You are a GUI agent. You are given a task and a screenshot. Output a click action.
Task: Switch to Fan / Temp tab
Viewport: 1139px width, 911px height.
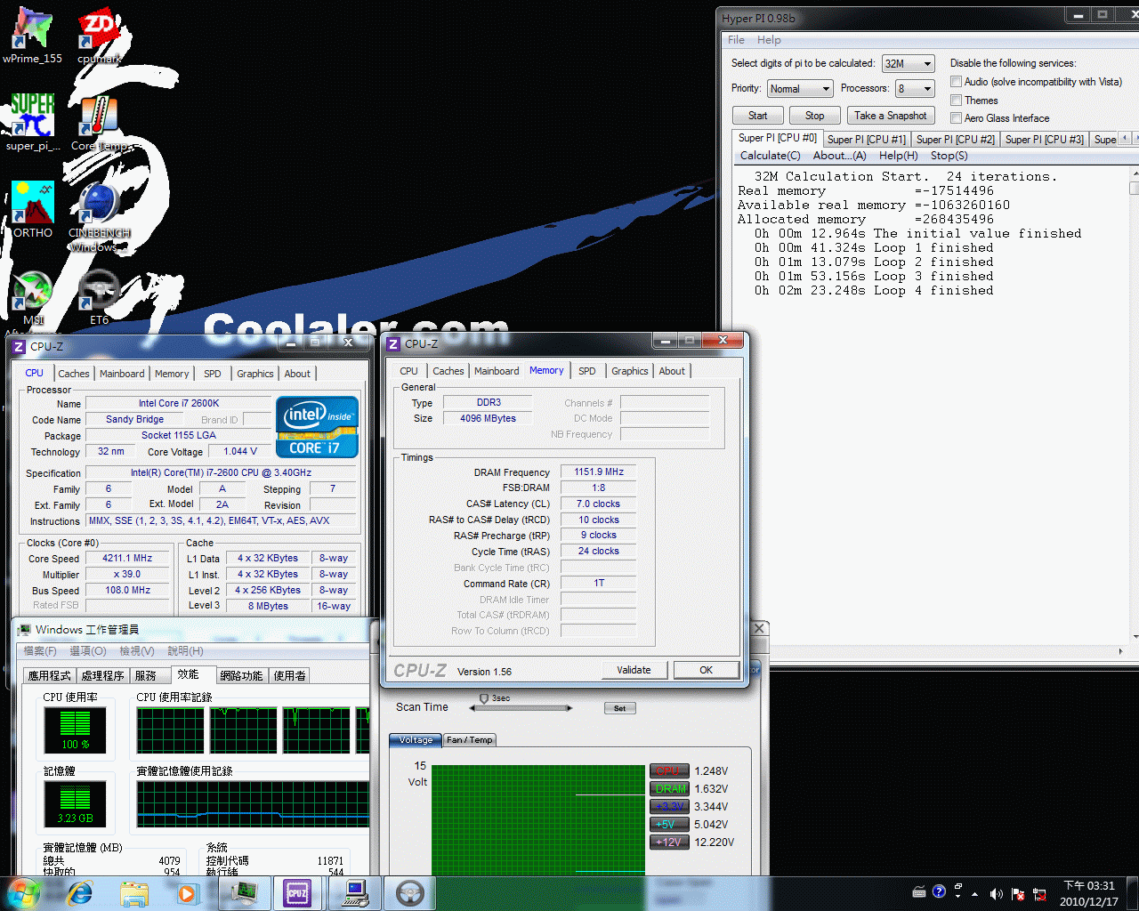pyautogui.click(x=469, y=740)
